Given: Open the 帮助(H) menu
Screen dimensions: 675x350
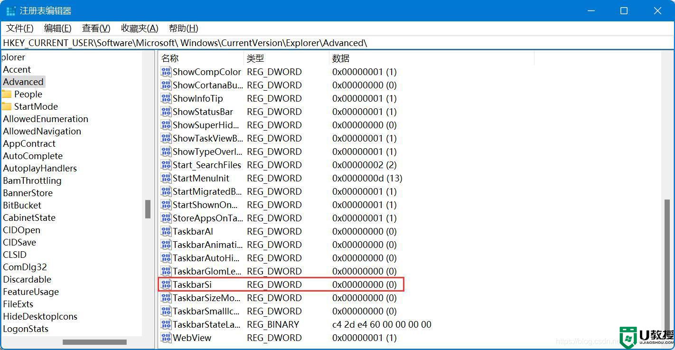Looking at the screenshot, I should (183, 28).
